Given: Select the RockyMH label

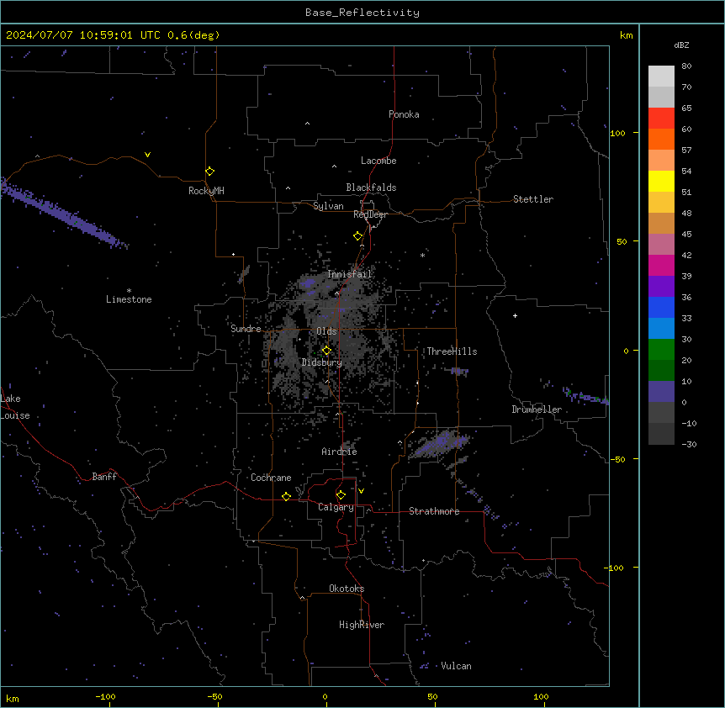Looking at the screenshot, I should coord(206,191).
